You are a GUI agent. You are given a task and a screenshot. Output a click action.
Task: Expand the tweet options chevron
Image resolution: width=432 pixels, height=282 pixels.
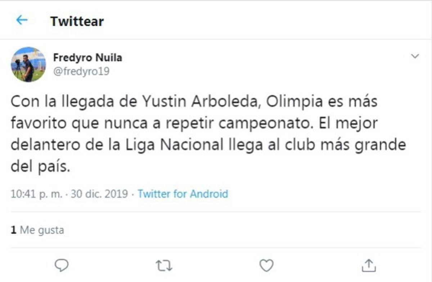pyautogui.click(x=415, y=56)
